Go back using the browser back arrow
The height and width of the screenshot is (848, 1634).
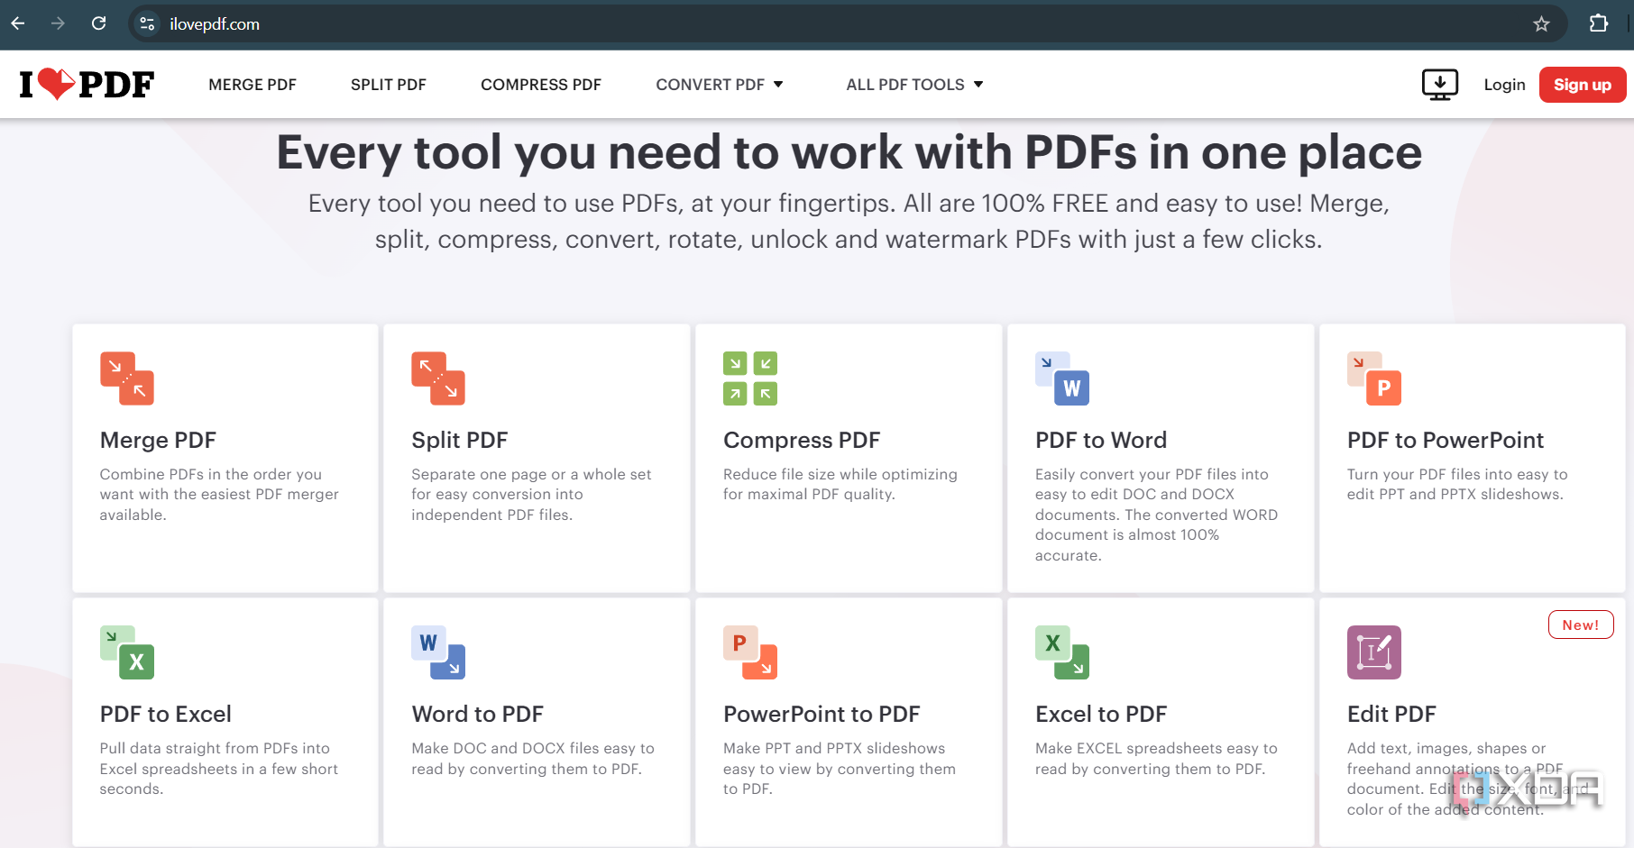[x=18, y=23]
